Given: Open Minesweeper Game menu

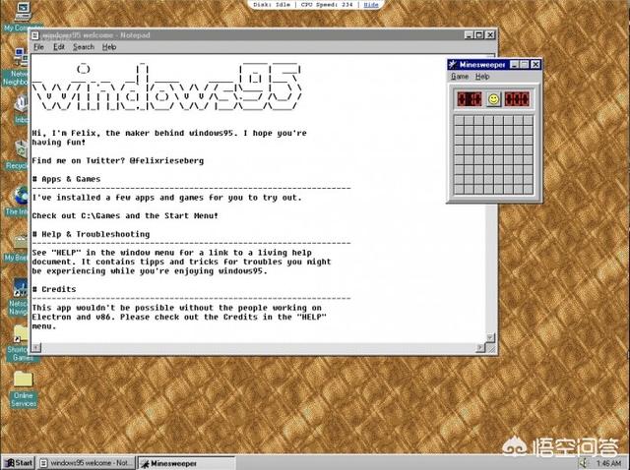Looking at the screenshot, I should pos(460,77).
